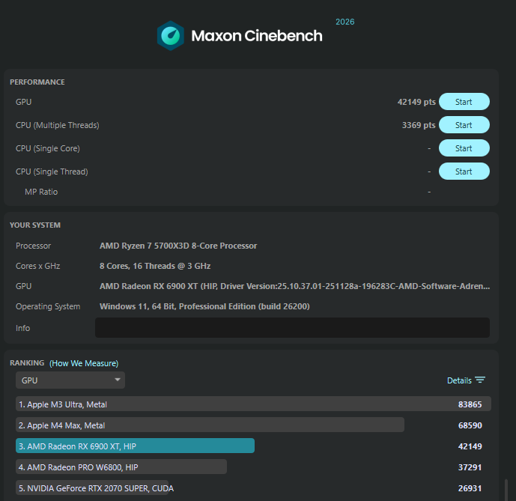
Task: Click the RANKING section heading
Action: tap(27, 362)
